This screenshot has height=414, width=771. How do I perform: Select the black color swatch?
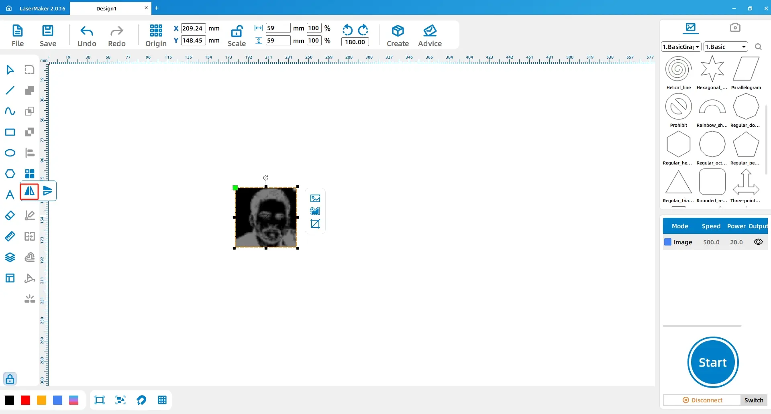[9, 400]
